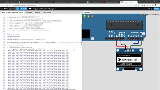This screenshot has width=160, height=90.
Task: Select the OLED display SDA pin
Action: coord(133,50)
